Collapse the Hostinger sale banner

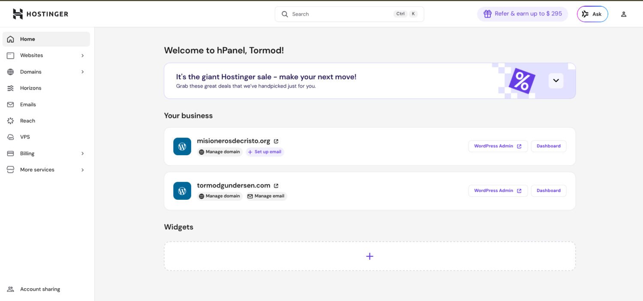(556, 81)
